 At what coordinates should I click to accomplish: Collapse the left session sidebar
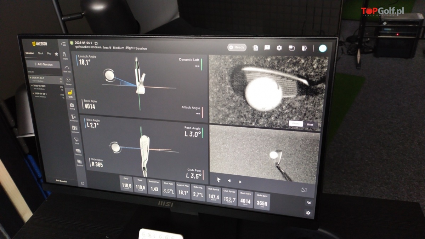click(63, 44)
